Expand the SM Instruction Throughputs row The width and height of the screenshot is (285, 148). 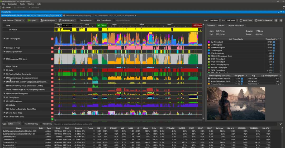click(x=4, y=93)
